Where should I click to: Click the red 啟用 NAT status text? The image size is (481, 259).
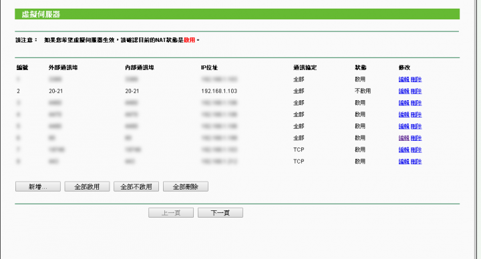[189, 40]
